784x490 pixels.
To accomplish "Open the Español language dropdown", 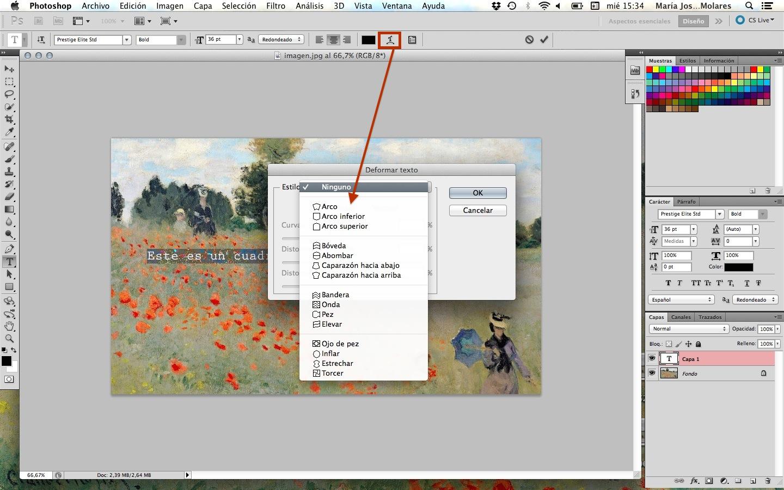I will coord(681,299).
